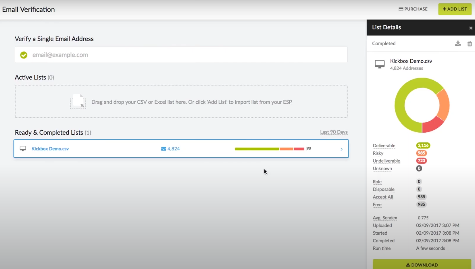This screenshot has width=475, height=269.
Task: Click the Undeliverable count badge 723
Action: (421, 161)
